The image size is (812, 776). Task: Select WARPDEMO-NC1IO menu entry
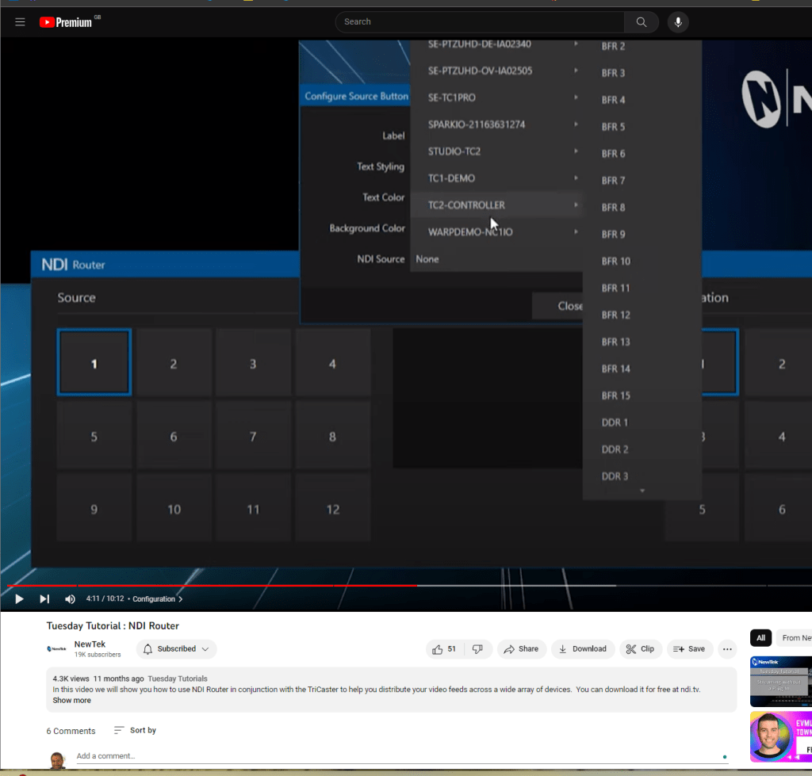point(496,232)
